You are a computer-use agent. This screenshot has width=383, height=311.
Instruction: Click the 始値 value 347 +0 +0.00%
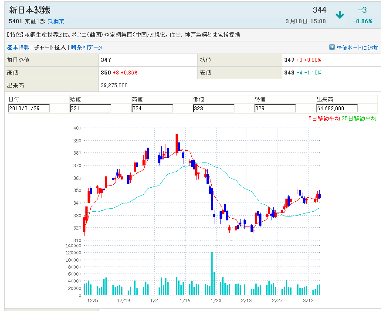(x=303, y=60)
